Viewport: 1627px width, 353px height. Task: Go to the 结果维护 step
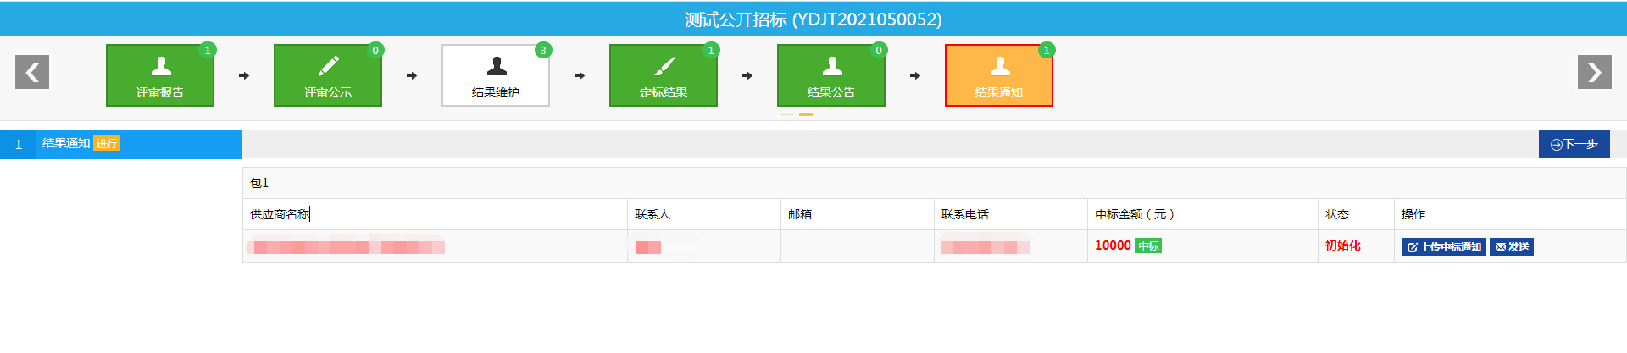click(x=496, y=75)
